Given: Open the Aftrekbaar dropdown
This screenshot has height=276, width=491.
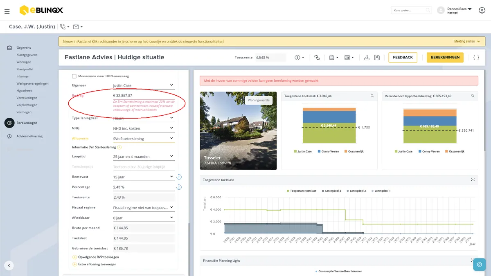Looking at the screenshot, I should pyautogui.click(x=144, y=218).
